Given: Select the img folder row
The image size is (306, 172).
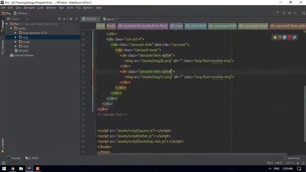Looking at the screenshot, I should (43, 37).
